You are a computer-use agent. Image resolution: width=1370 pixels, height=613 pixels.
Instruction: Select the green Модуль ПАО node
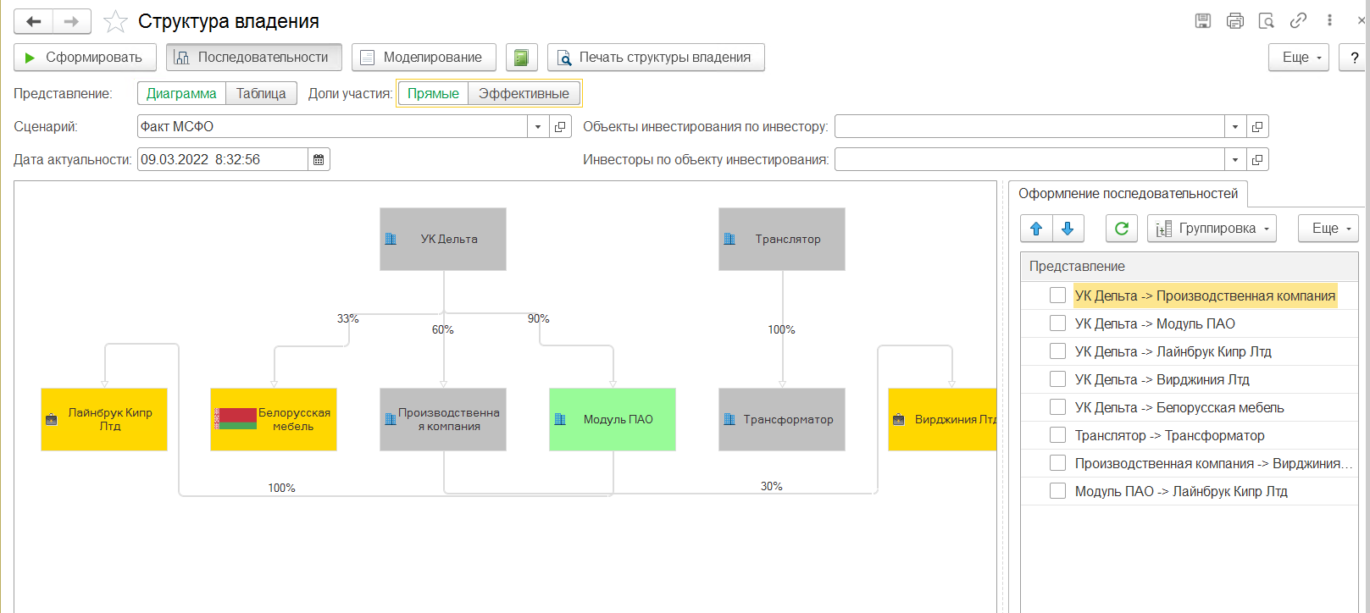(612, 419)
